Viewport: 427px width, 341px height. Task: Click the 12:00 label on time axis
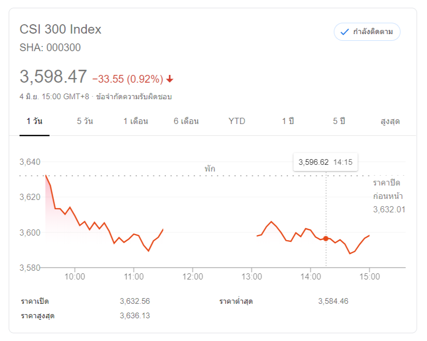(x=192, y=277)
